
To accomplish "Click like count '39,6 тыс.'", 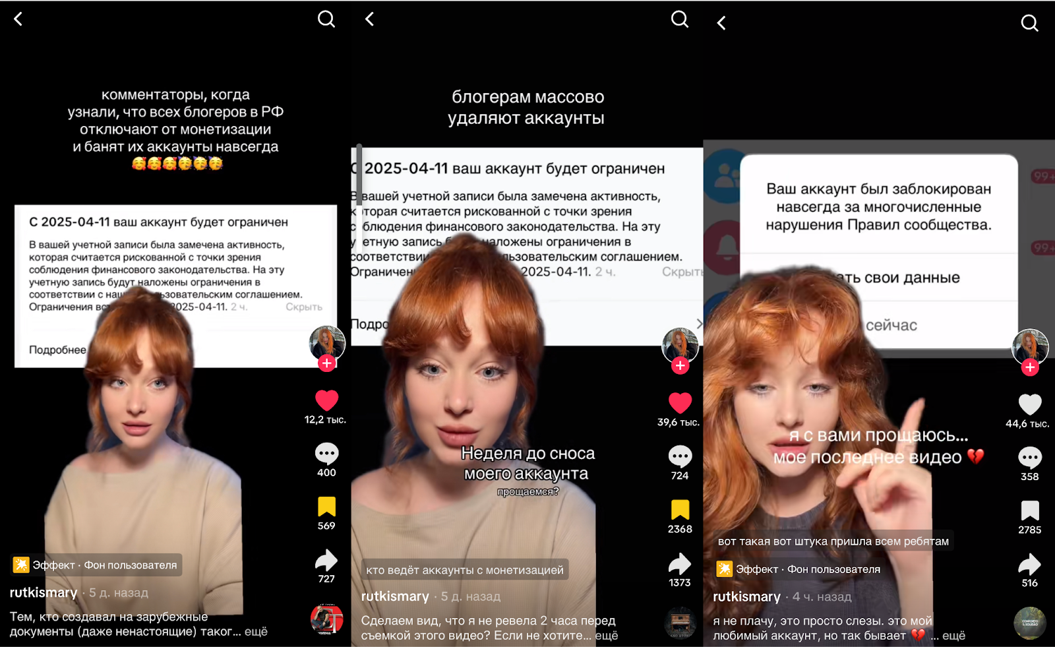I will coord(678,423).
